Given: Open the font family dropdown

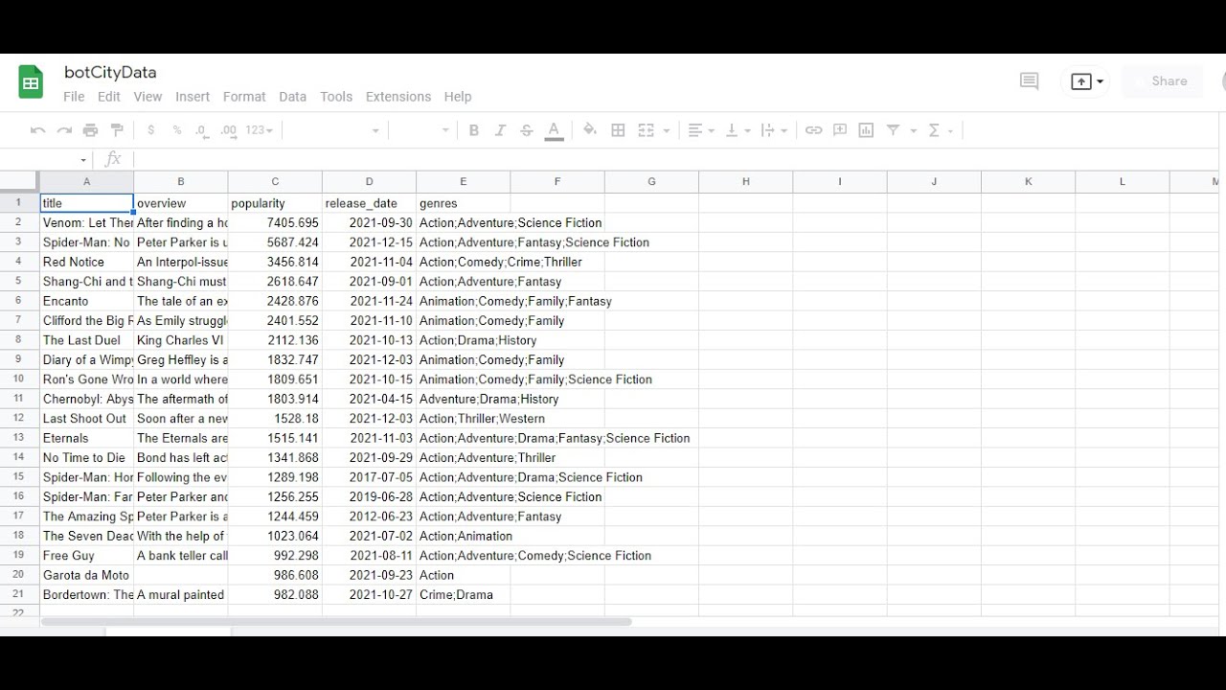Looking at the screenshot, I should [333, 130].
